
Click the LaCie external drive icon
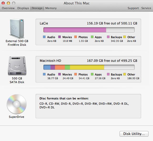pyautogui.click(x=17, y=29)
